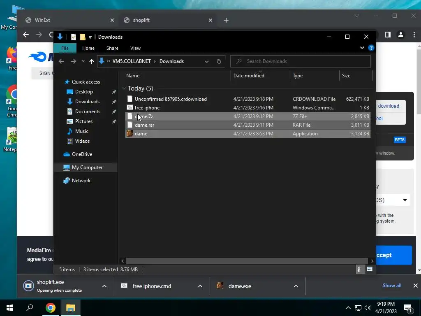Open Documents in the navigation pane
The width and height of the screenshot is (421, 316).
coord(88,111)
